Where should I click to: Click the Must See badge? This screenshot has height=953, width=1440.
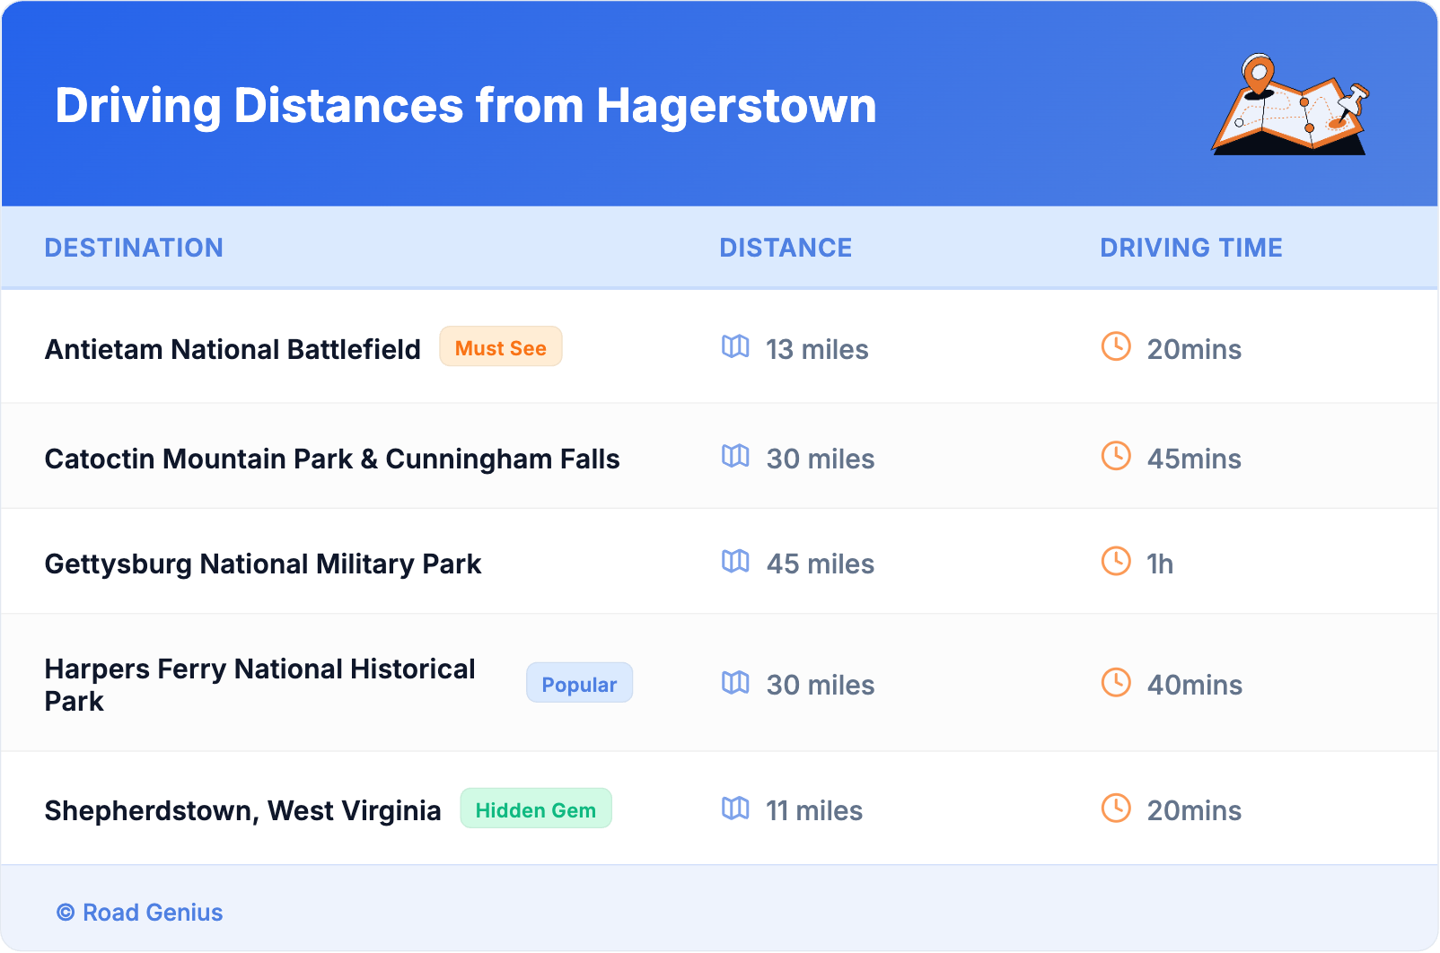[500, 347]
